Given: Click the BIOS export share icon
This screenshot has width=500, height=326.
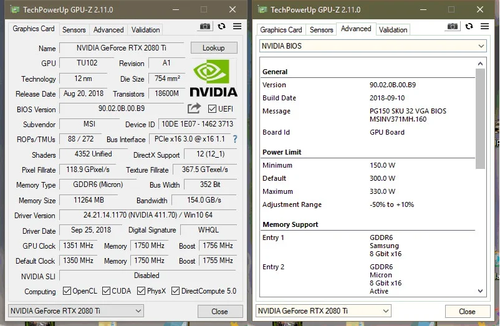Looking at the screenshot, I should click(194, 108).
